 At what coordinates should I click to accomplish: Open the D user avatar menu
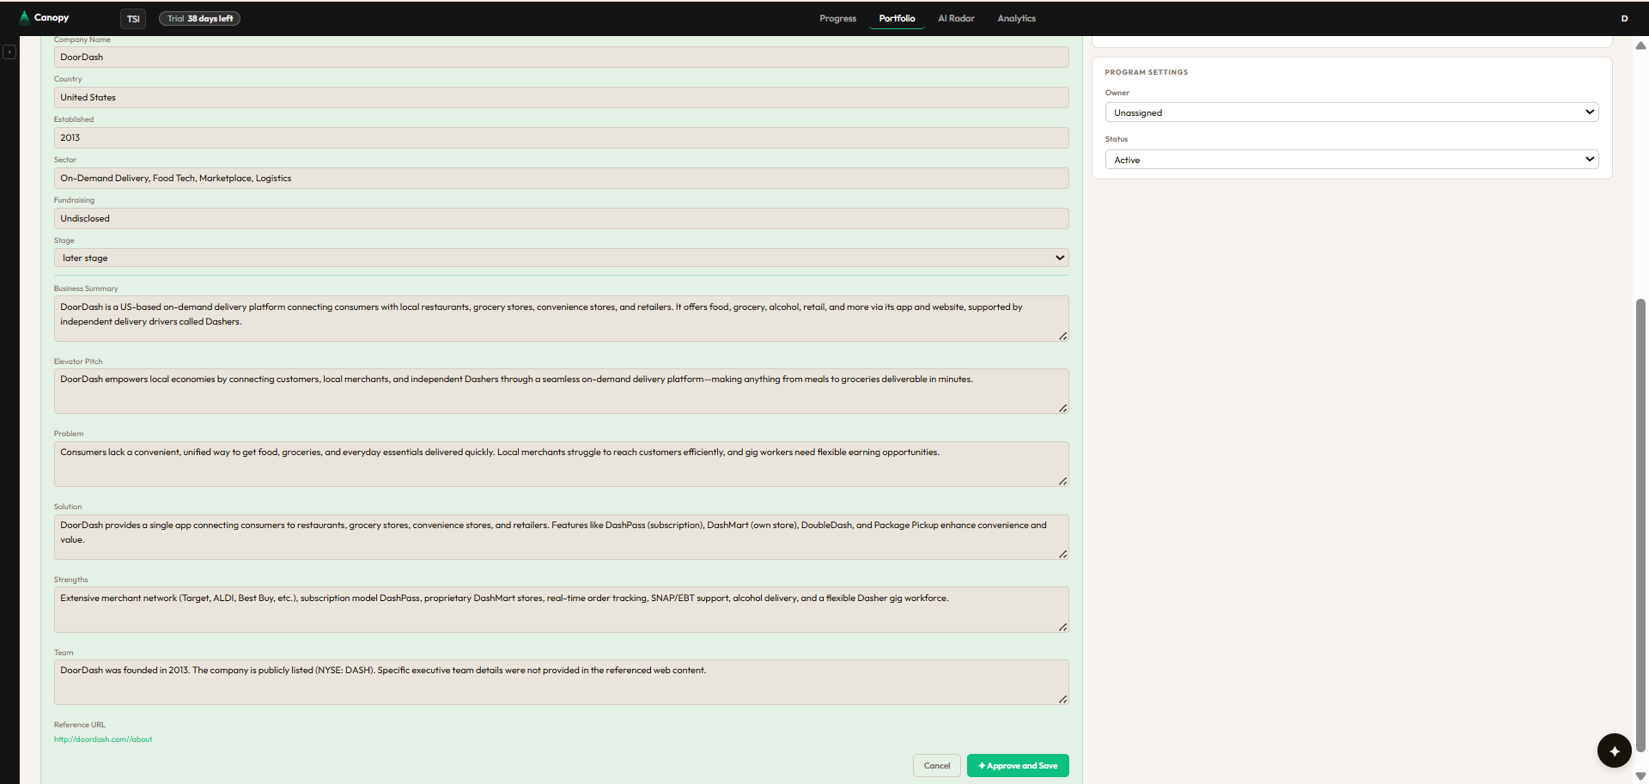tap(1624, 18)
